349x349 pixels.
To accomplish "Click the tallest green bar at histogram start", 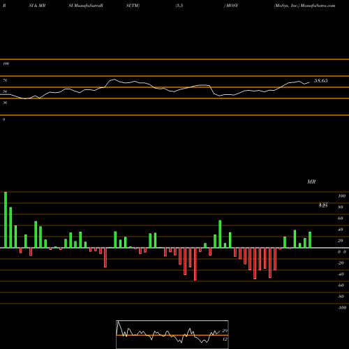I will [x=6, y=220].
